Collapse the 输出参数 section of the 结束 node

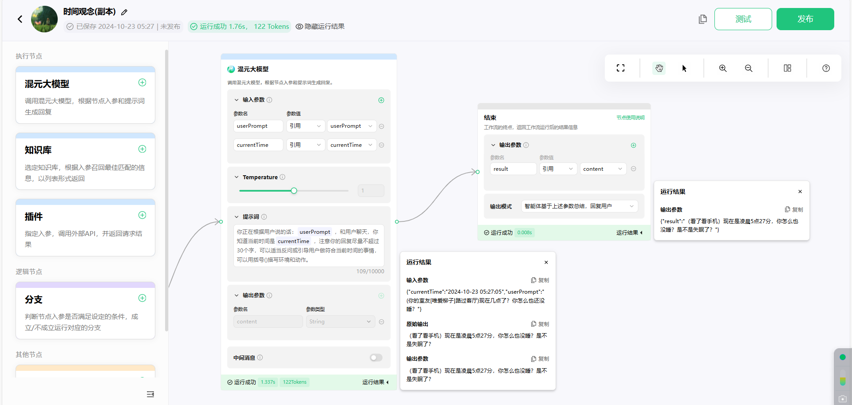click(493, 145)
